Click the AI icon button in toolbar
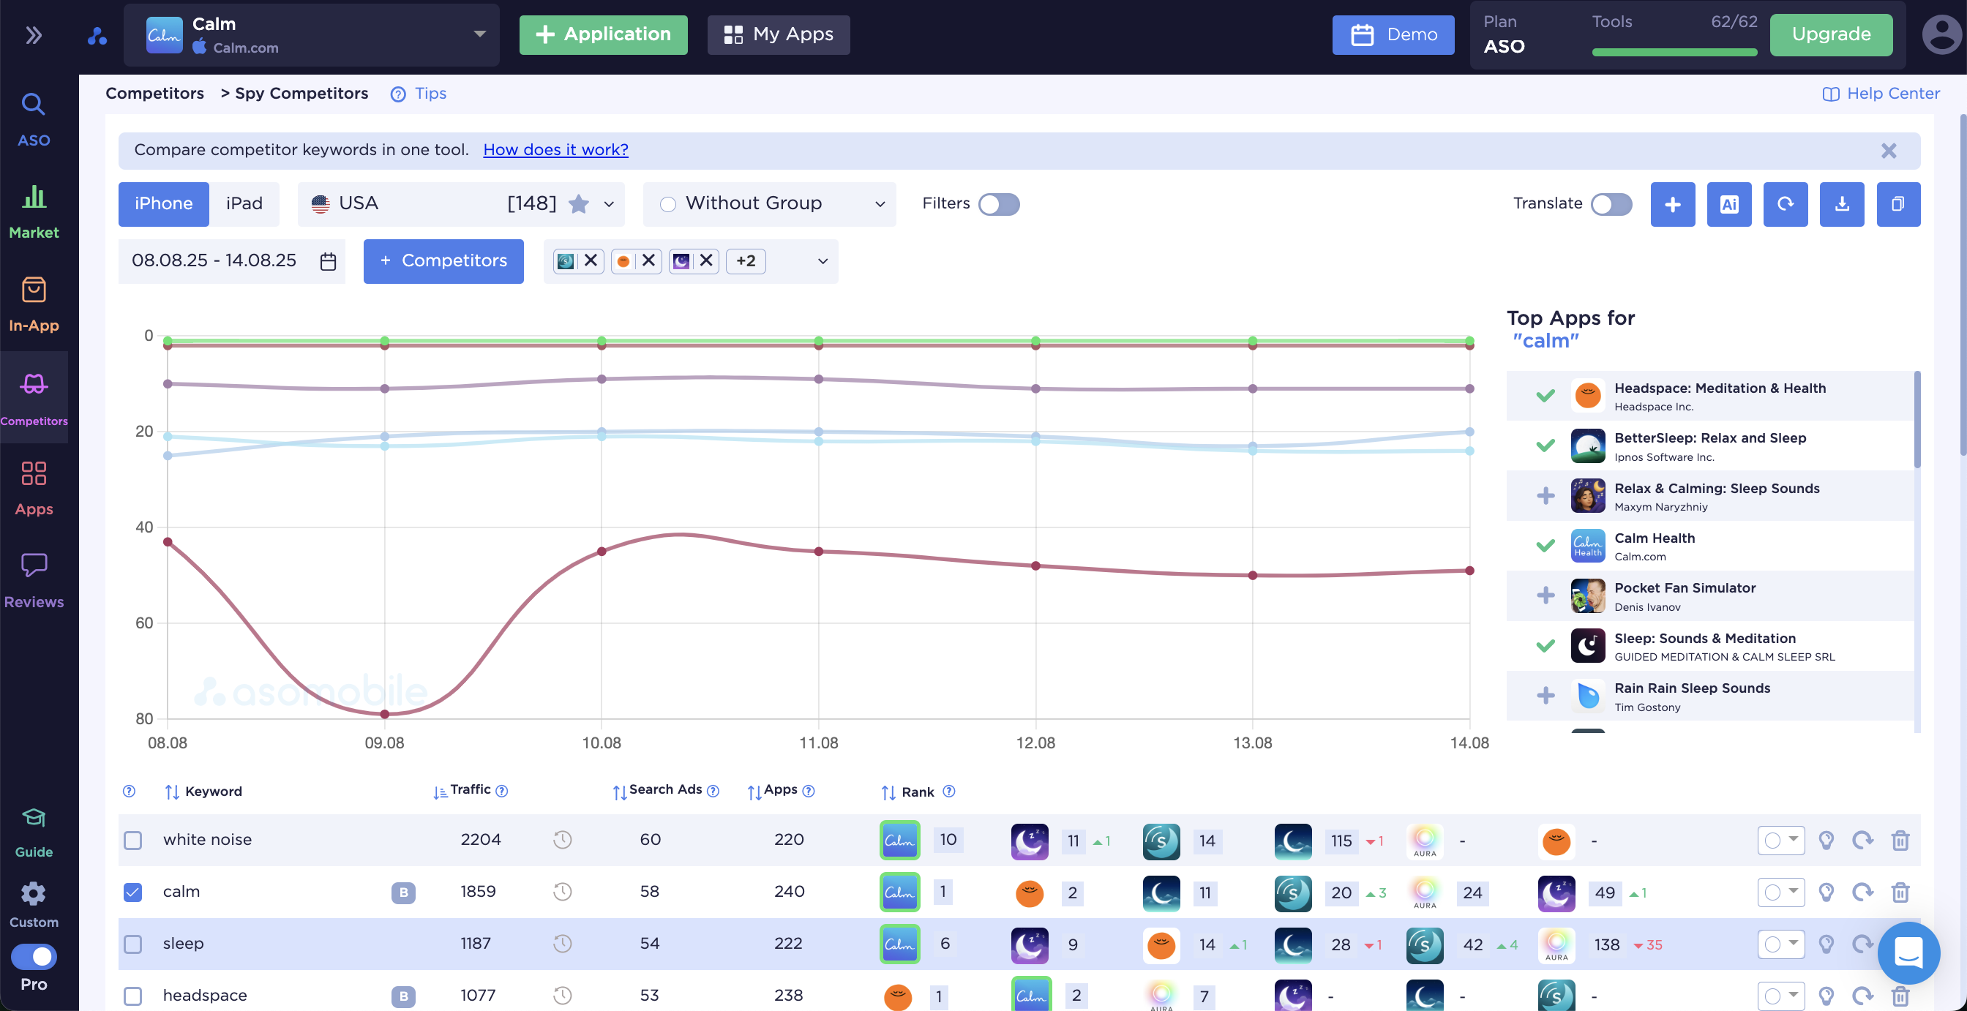 point(1728,204)
